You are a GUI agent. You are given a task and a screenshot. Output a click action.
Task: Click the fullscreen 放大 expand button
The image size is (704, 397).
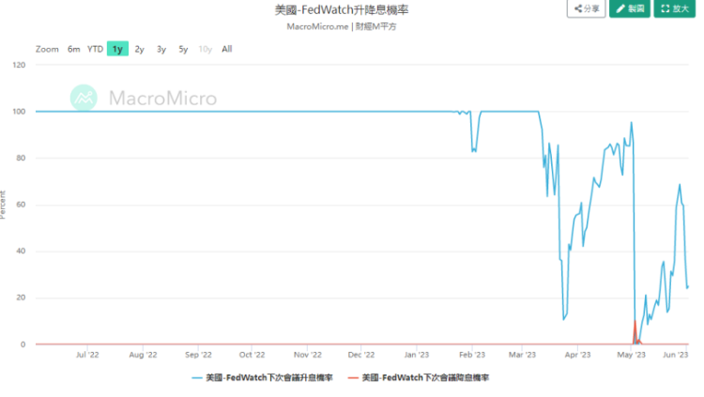(676, 8)
